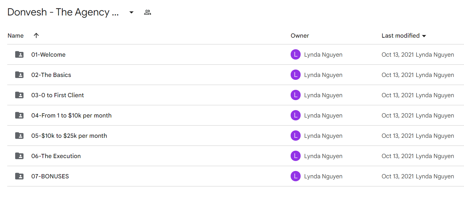Toggle the sort direction up arrow
464x198 pixels.
click(x=36, y=36)
